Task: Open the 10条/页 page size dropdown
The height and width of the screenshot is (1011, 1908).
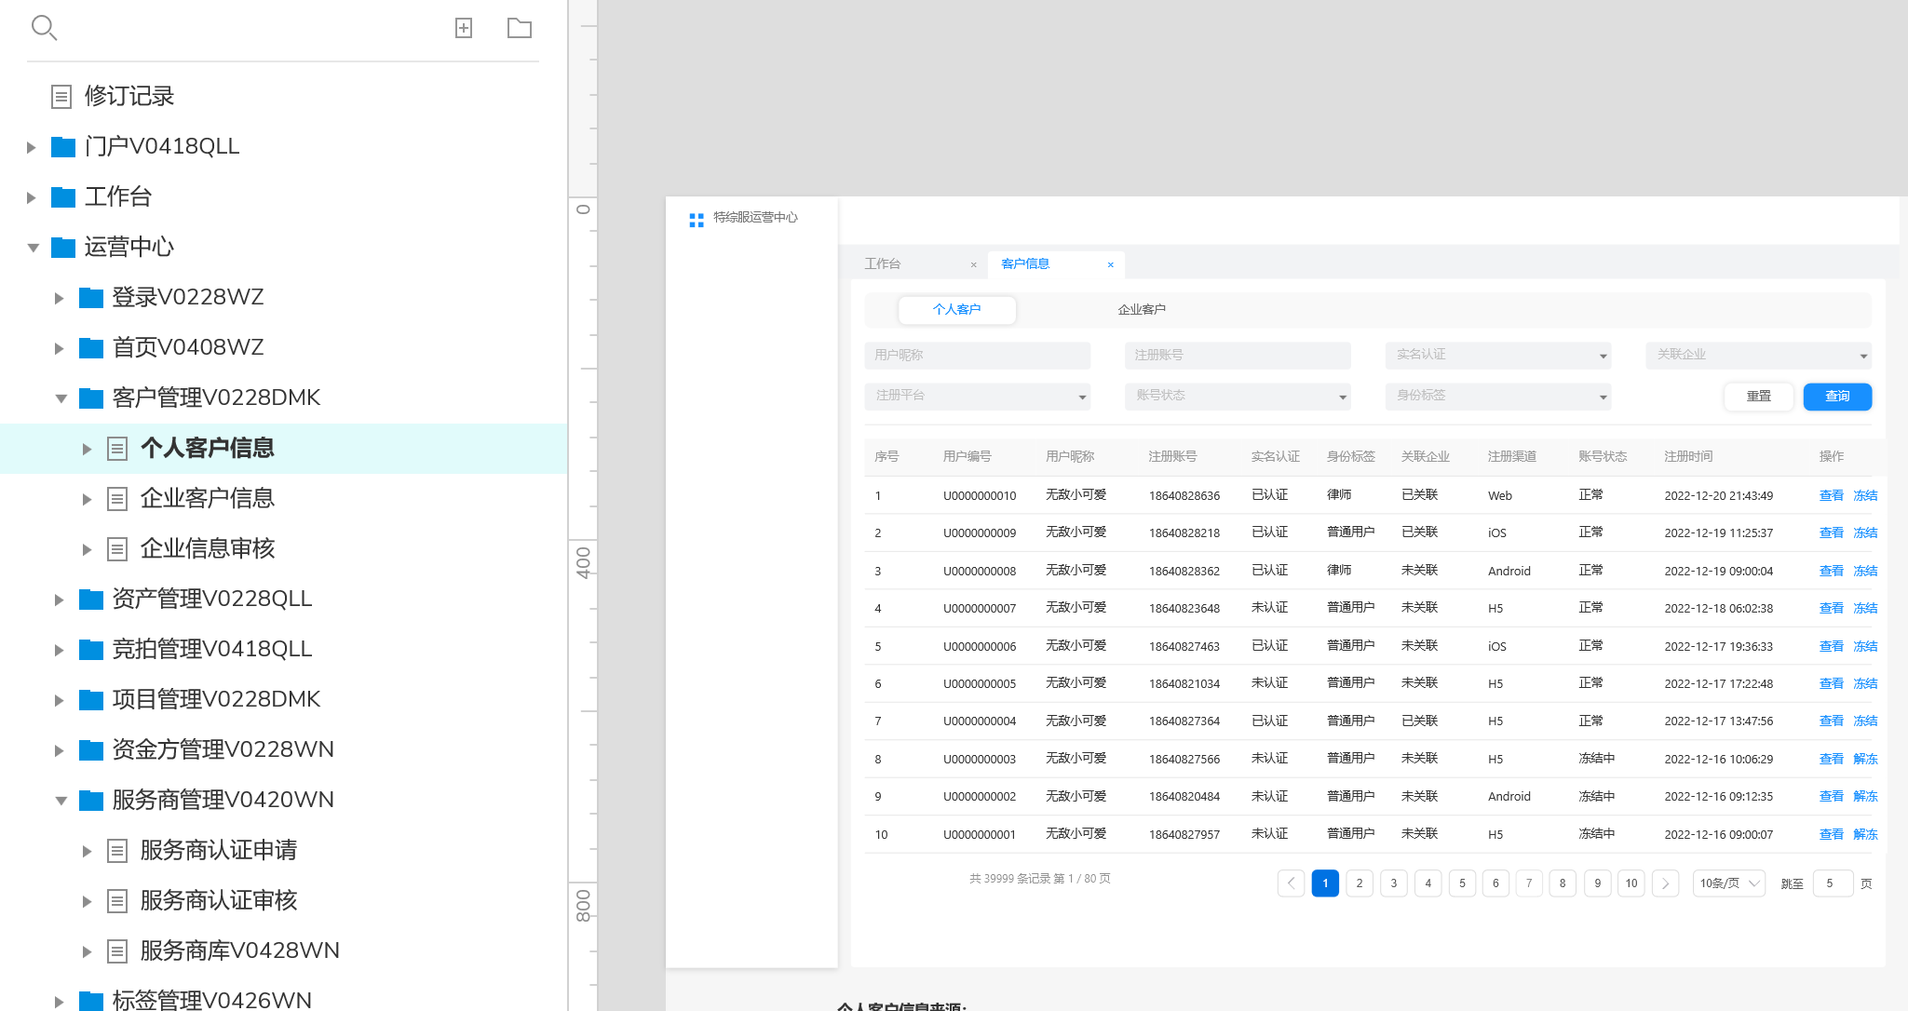Action: click(x=1728, y=883)
